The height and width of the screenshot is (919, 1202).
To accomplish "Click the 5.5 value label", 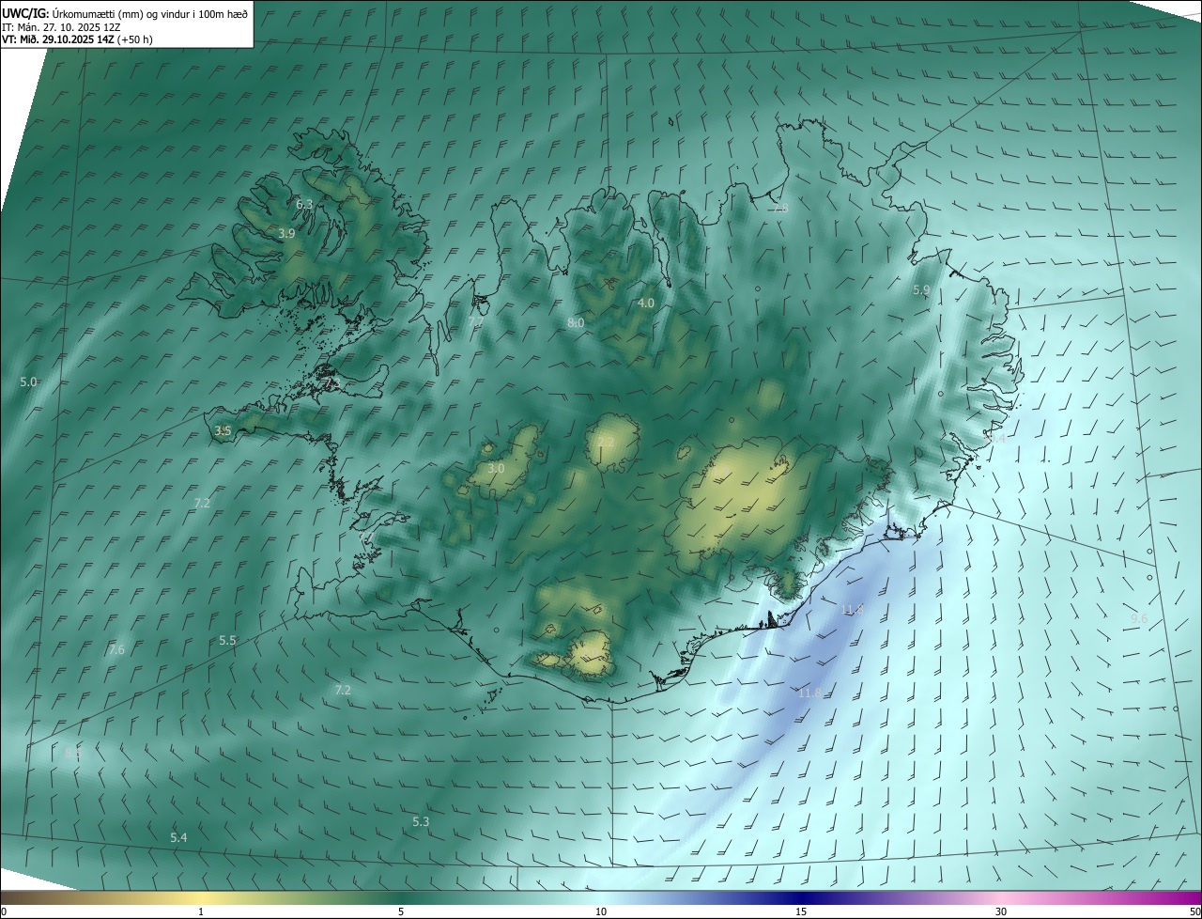I will point(227,640).
